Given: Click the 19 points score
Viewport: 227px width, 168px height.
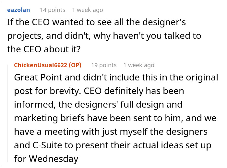Looking at the screenshot, I should (x=103, y=65).
